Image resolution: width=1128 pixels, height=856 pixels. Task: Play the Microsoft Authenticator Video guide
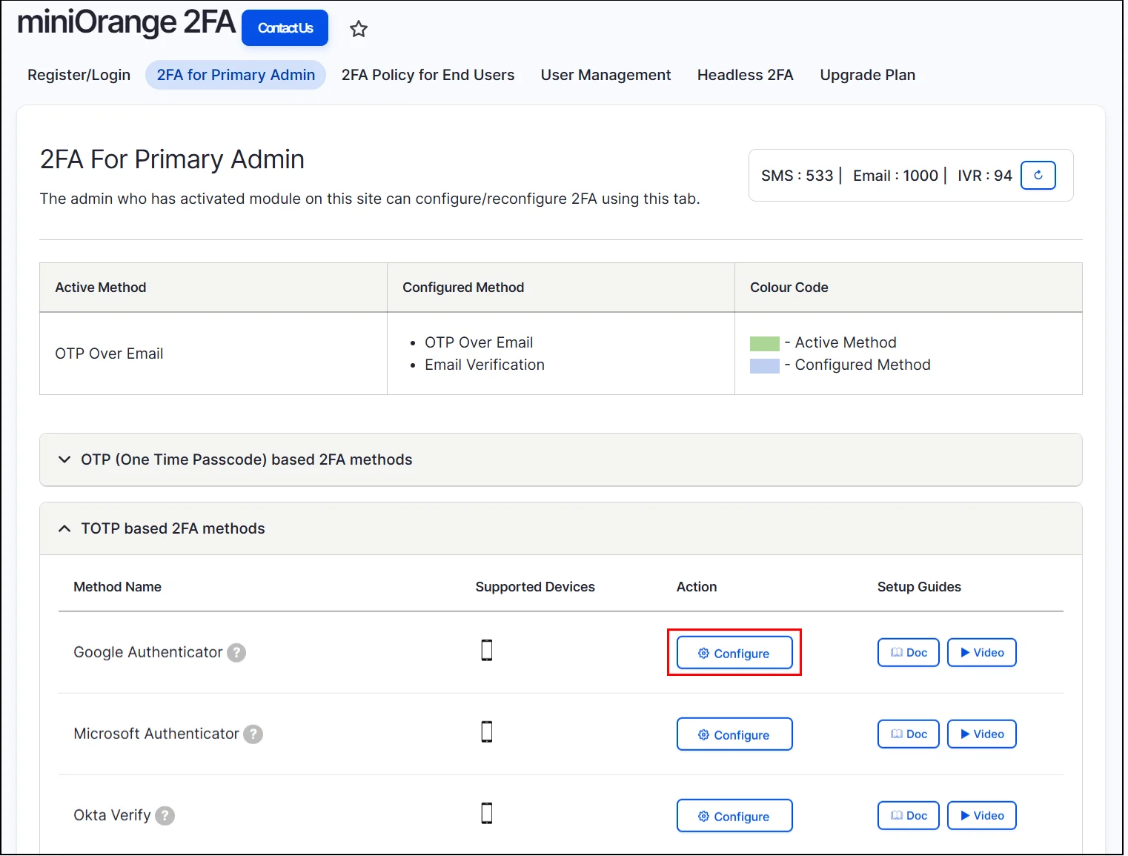[982, 734]
